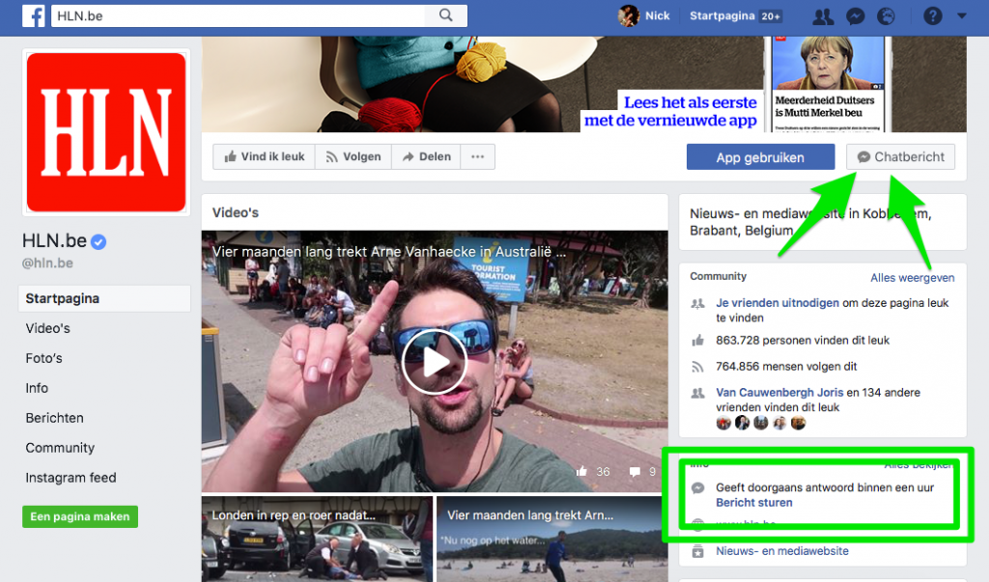989x582 pixels.
Task: Click the Startpagina link in top bar
Action: click(x=721, y=15)
